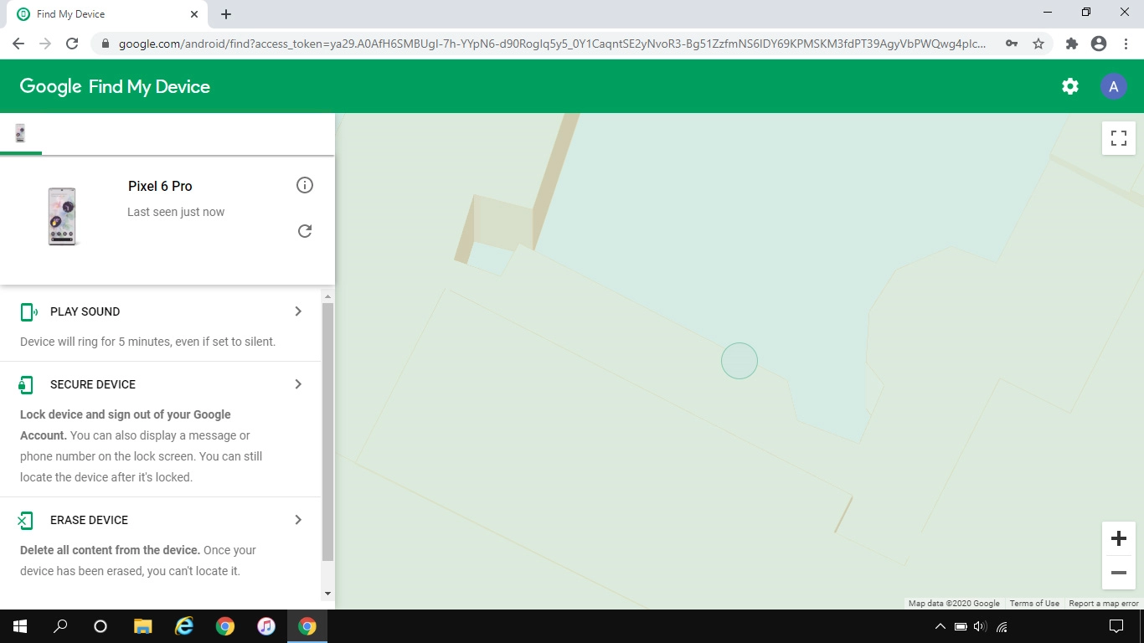Open File Explorer from the taskbar
1144x643 pixels.
pos(143,626)
